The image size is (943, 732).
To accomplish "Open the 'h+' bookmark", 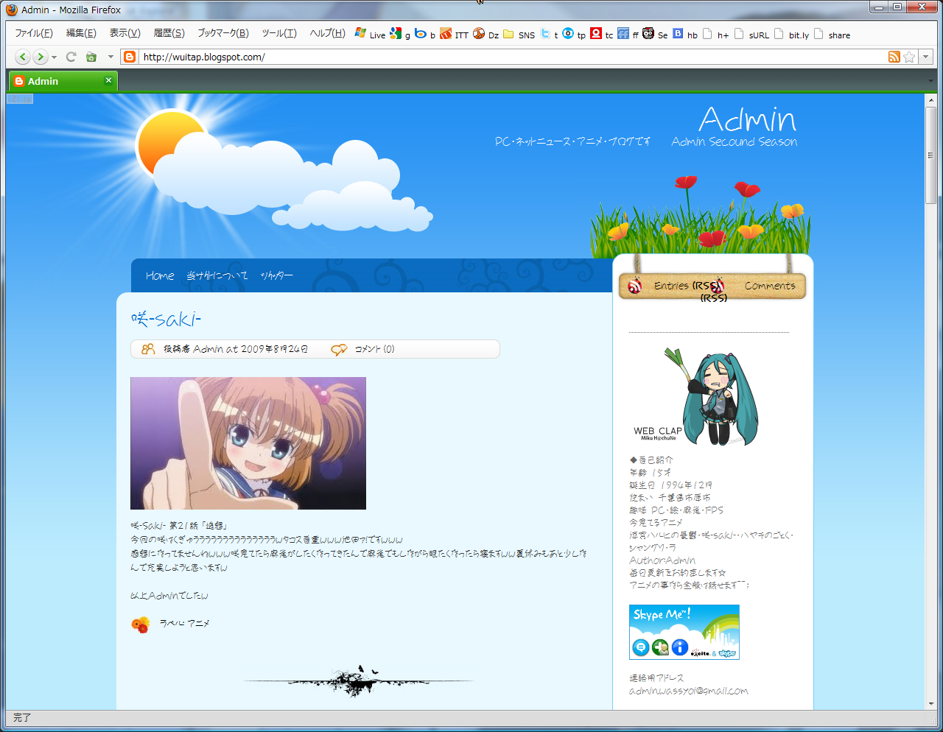I will (715, 34).
